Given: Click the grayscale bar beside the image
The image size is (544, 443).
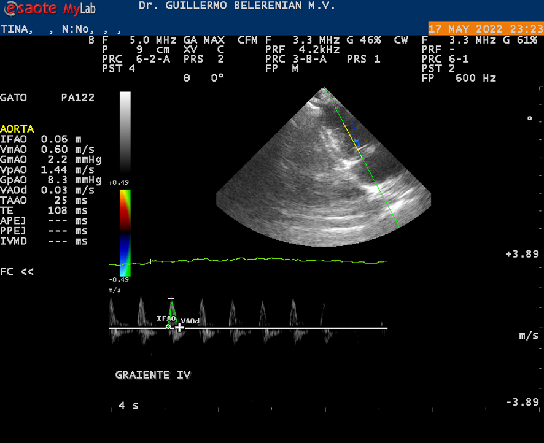Looking at the screenshot, I should point(125,132).
